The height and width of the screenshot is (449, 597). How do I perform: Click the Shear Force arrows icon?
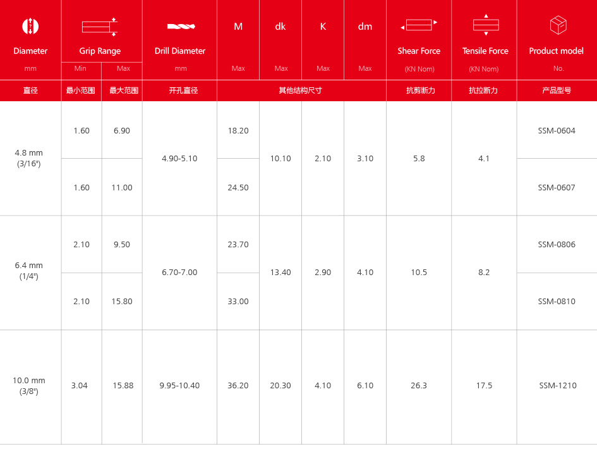point(419,25)
